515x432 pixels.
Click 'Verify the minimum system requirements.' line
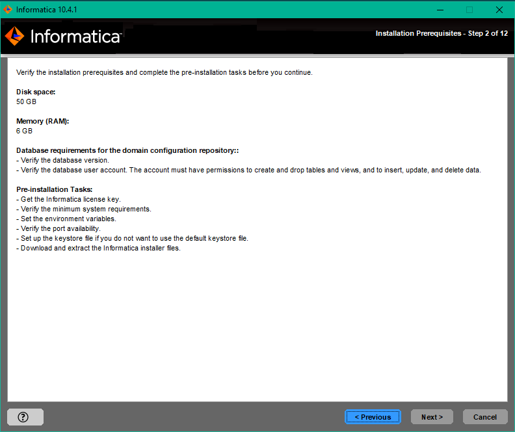[x=84, y=209]
